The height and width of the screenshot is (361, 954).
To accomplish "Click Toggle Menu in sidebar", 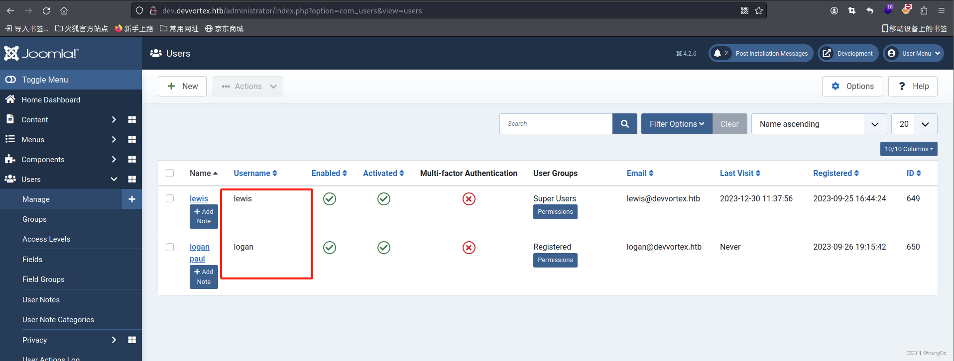I will click(71, 80).
